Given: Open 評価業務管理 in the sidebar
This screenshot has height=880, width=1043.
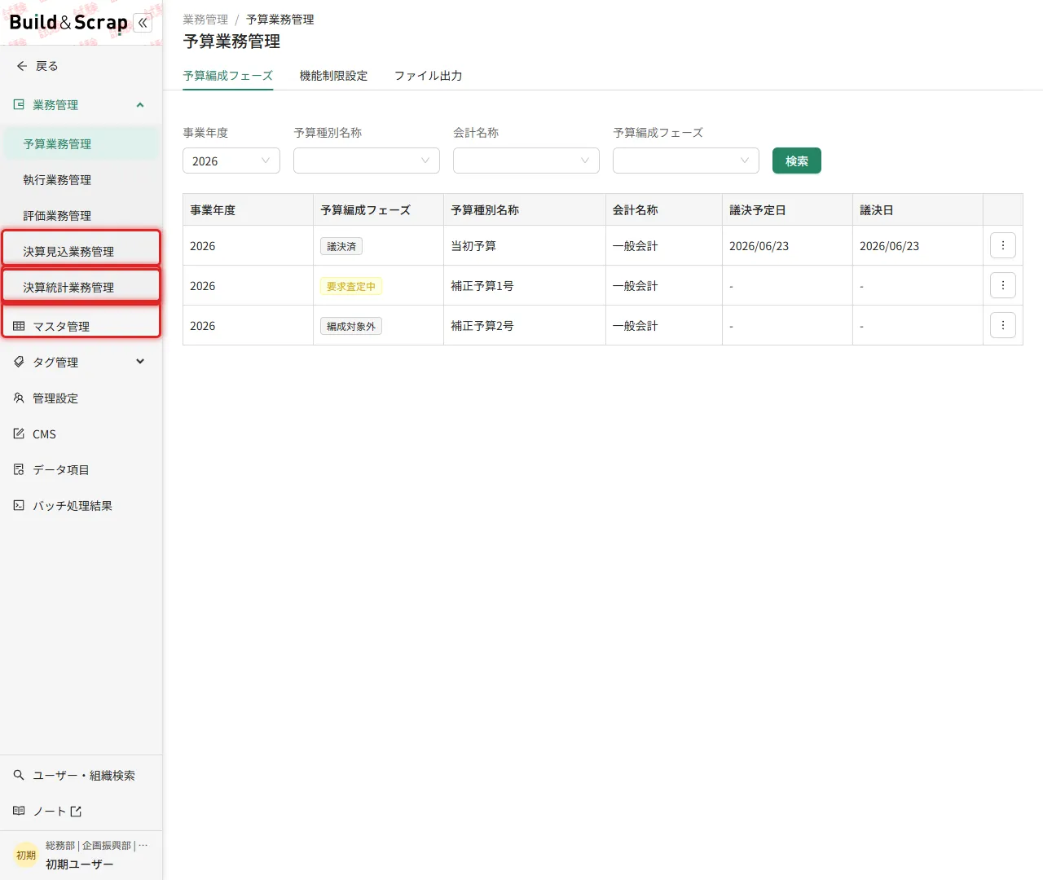Looking at the screenshot, I should coord(80,215).
